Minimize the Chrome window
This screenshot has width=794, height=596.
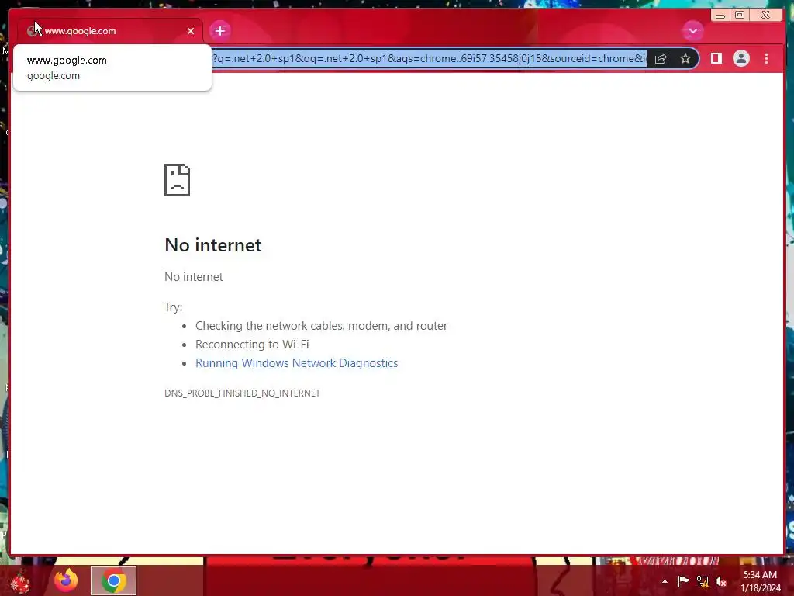tap(720, 16)
